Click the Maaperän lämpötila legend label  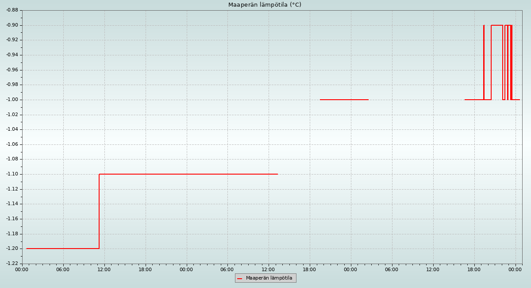click(269, 278)
